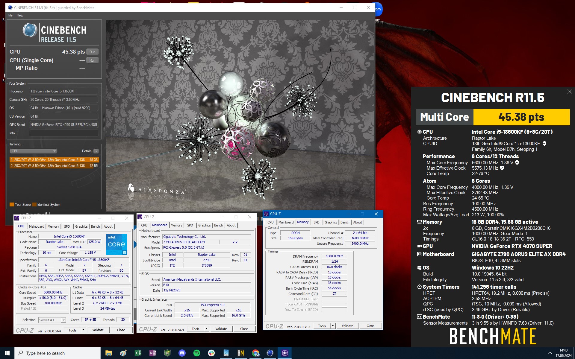
Task: Show hidden system tray icons
Action: tap(550, 353)
